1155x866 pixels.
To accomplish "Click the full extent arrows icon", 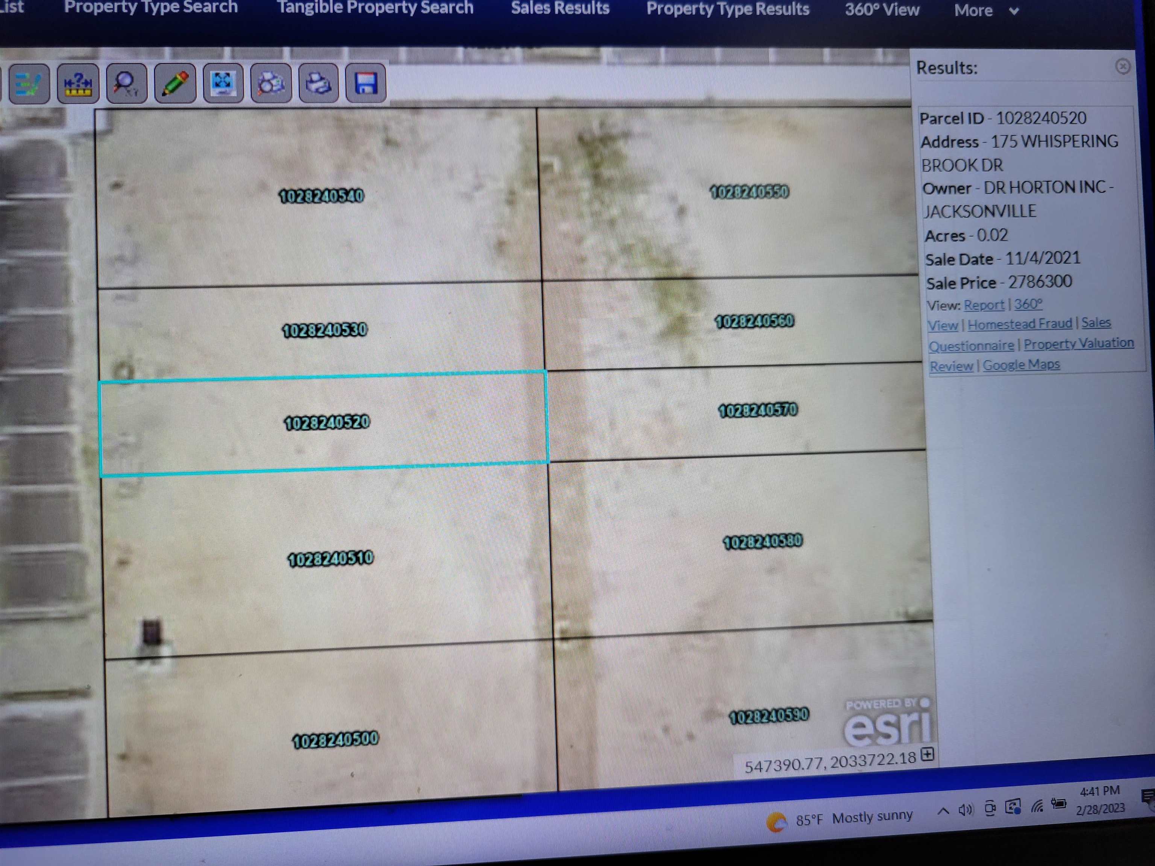I will tap(223, 83).
